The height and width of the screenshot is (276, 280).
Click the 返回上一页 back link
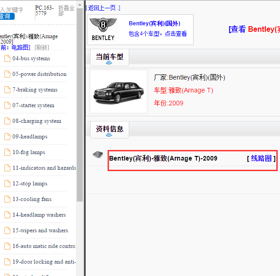103,8
